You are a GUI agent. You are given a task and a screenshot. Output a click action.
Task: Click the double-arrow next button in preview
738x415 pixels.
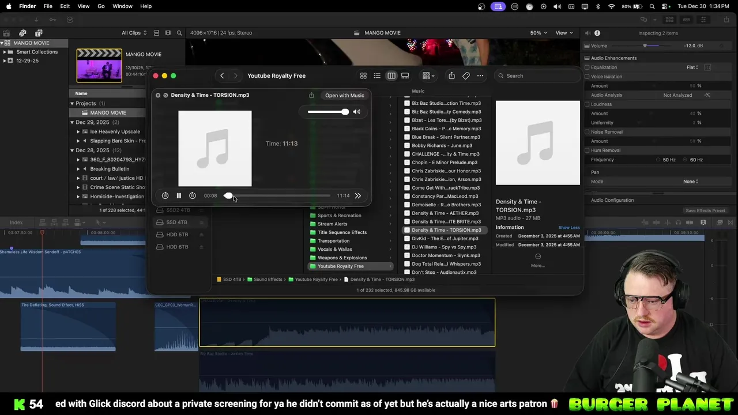coord(358,196)
